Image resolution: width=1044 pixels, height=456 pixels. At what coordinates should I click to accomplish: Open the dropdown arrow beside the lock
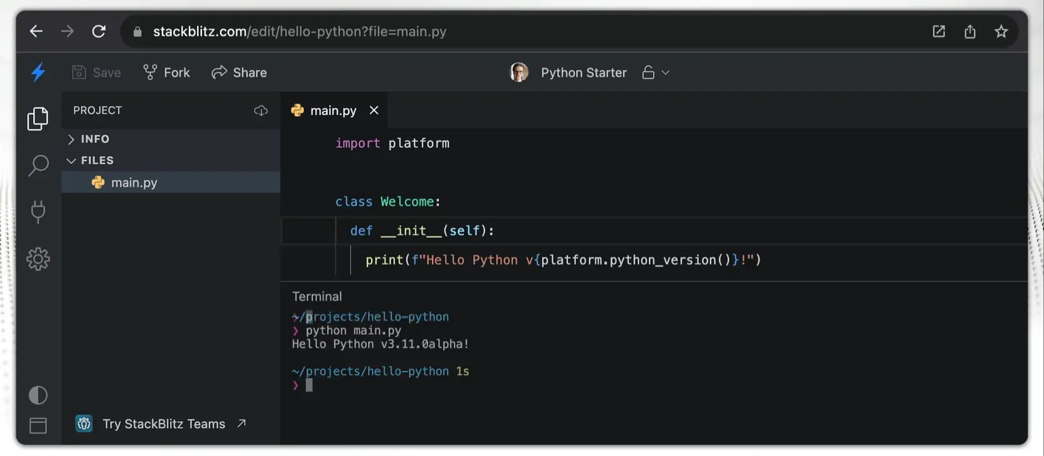pyautogui.click(x=665, y=72)
